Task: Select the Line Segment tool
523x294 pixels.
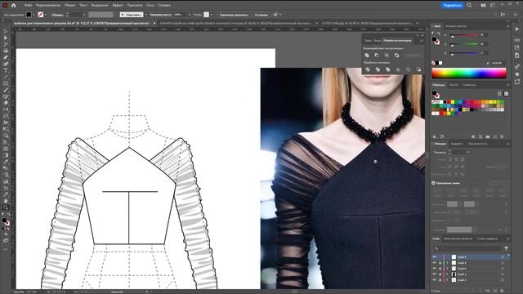Action: (6, 77)
